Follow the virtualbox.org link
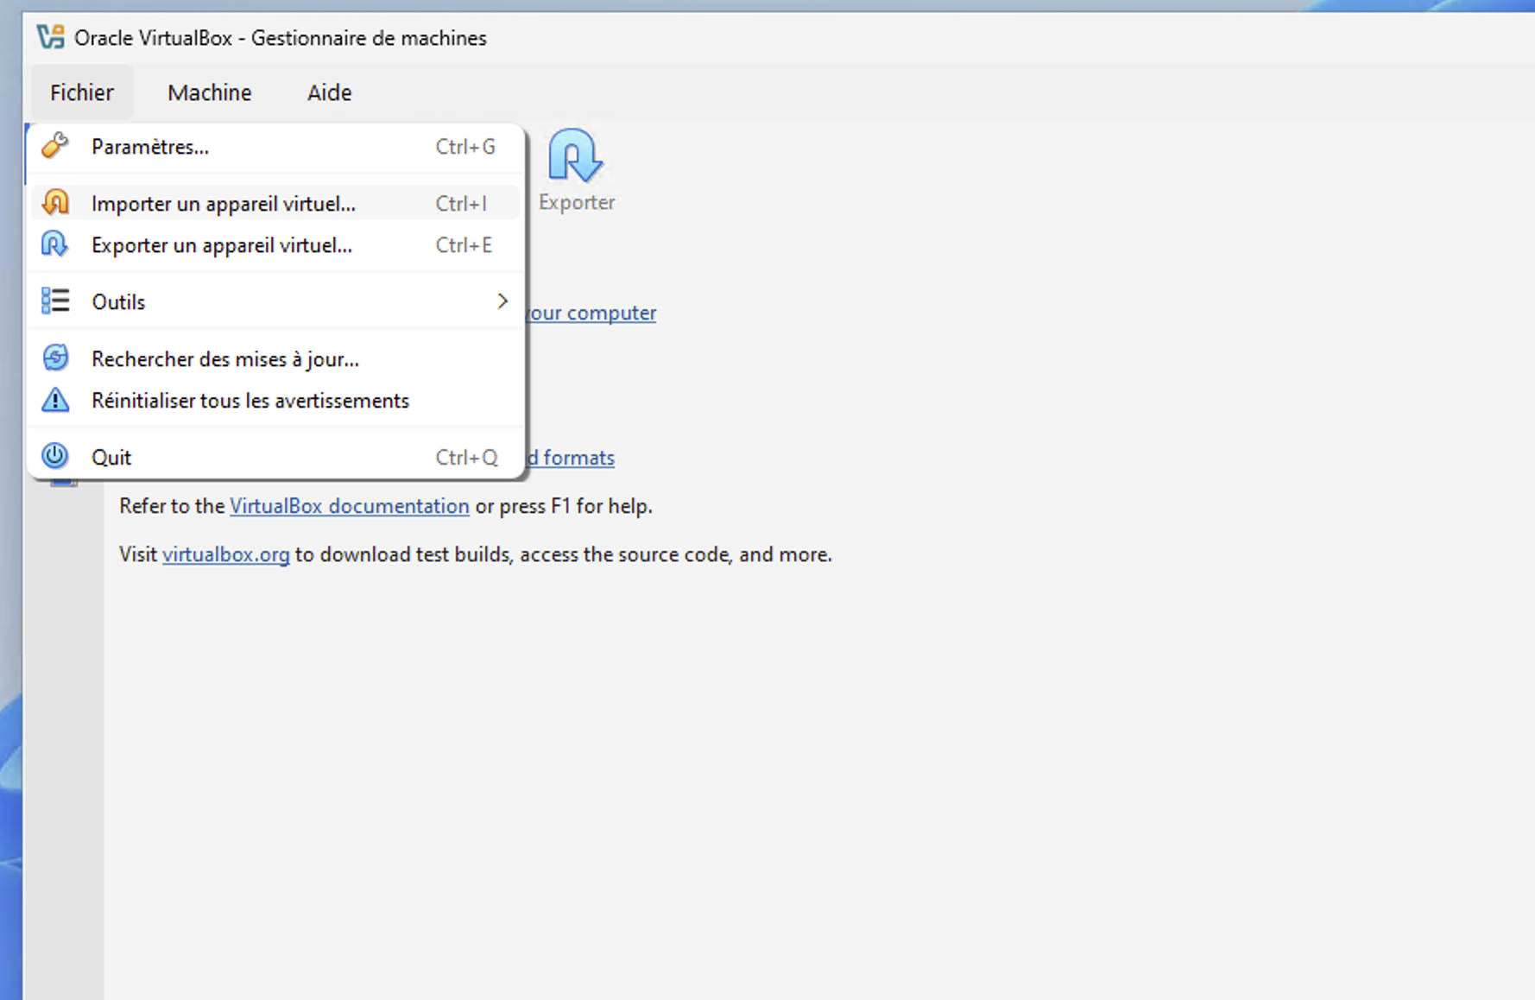The image size is (1535, 1000). (225, 554)
